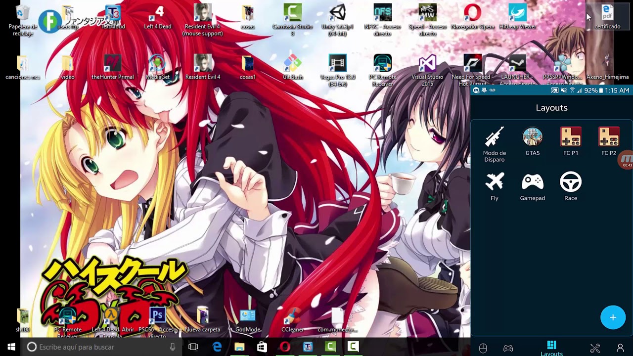Launch Unity 5.6.3p1 (64-bit) shortcut
This screenshot has width=633, height=356.
click(x=338, y=21)
